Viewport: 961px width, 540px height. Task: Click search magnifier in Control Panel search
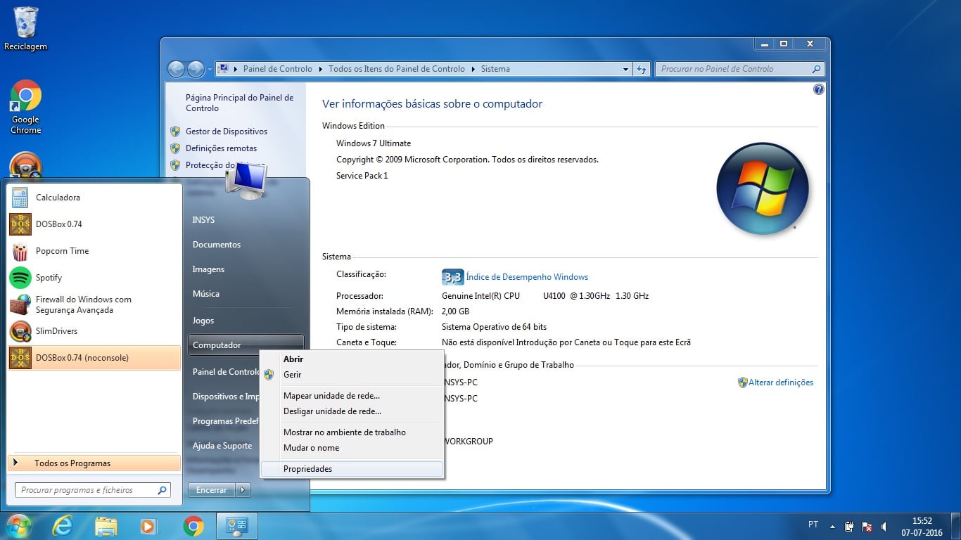tap(816, 69)
